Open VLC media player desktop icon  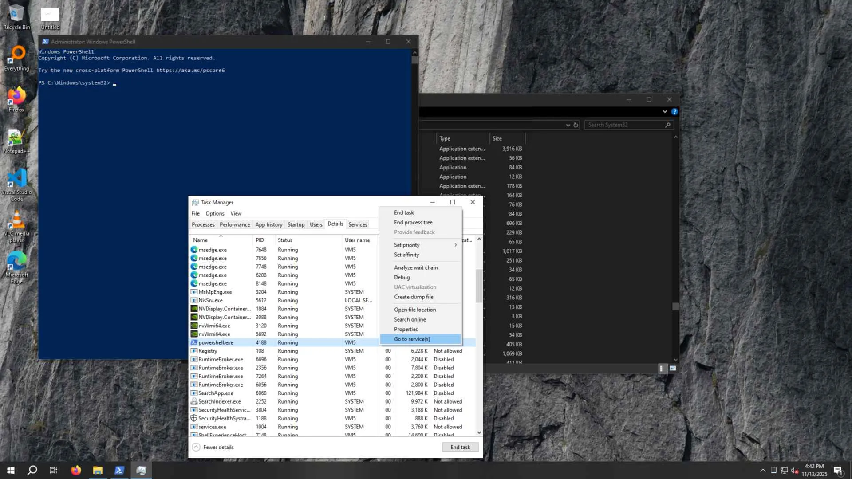click(x=16, y=221)
